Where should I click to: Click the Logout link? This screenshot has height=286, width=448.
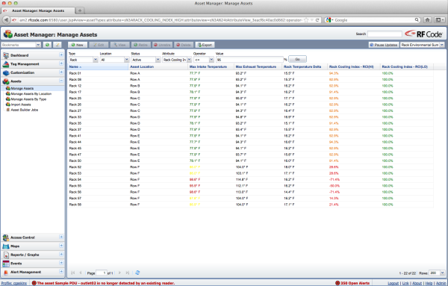[393, 283]
